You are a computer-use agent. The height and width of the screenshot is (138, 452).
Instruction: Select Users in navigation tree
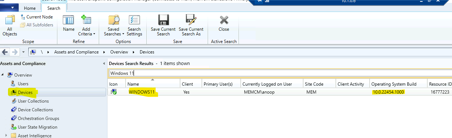click(23, 84)
